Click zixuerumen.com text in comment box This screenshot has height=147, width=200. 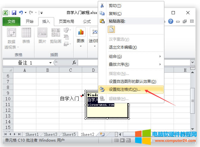pos(101,105)
